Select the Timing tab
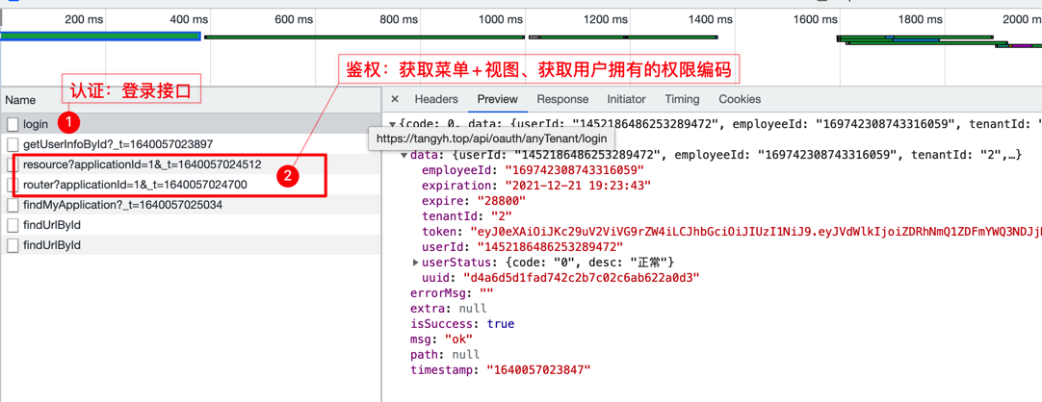Image resolution: width=1042 pixels, height=402 pixels. coord(682,99)
